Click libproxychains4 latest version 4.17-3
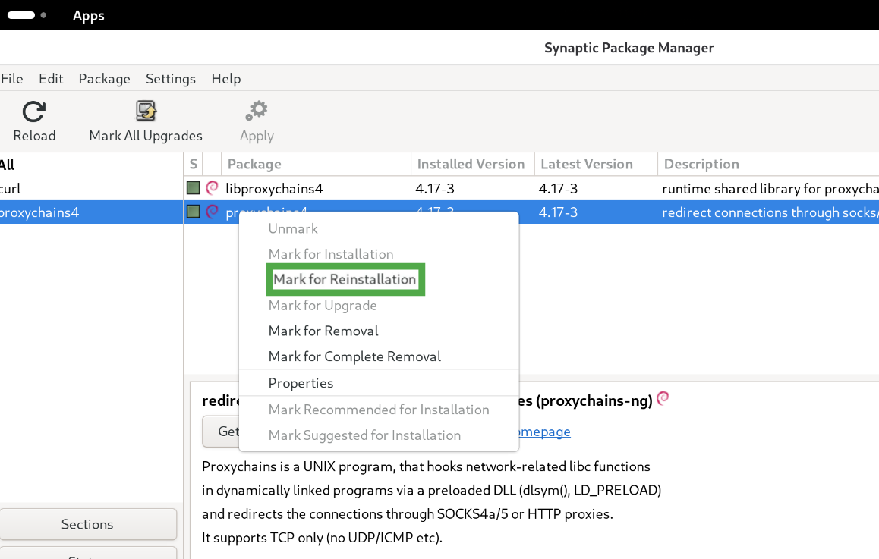This screenshot has width=879, height=559. point(559,189)
